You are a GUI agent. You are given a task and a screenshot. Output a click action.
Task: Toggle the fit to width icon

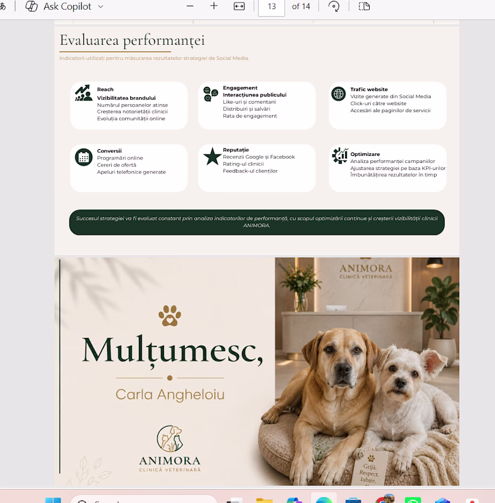tap(239, 7)
